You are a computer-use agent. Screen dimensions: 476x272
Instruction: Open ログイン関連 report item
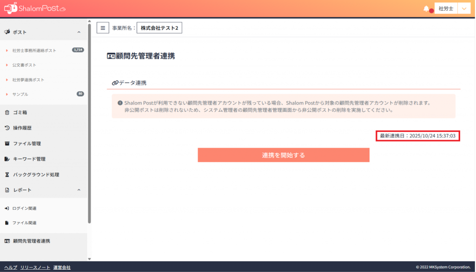click(24, 208)
